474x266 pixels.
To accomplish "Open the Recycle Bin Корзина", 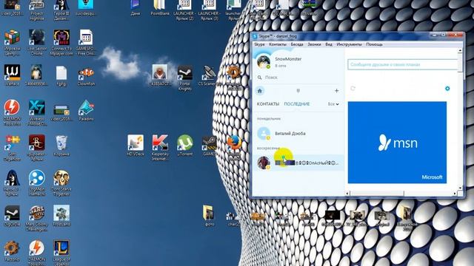I will [x=61, y=146].
